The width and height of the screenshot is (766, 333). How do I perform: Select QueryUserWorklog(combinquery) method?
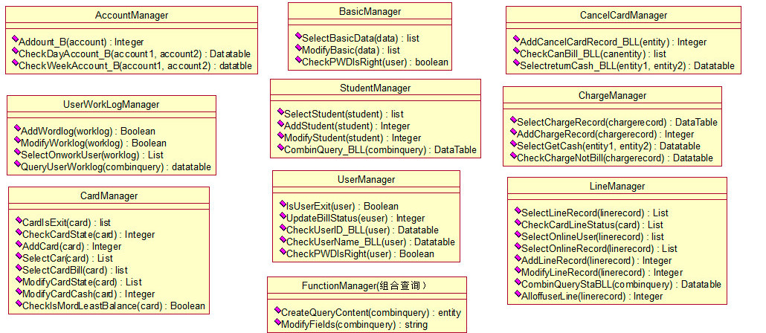click(116, 167)
